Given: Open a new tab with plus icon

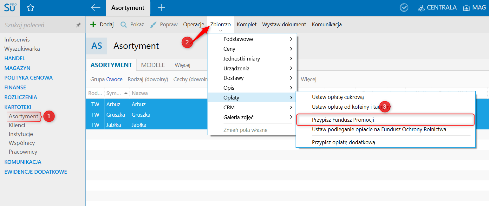Looking at the screenshot, I should pyautogui.click(x=161, y=8).
